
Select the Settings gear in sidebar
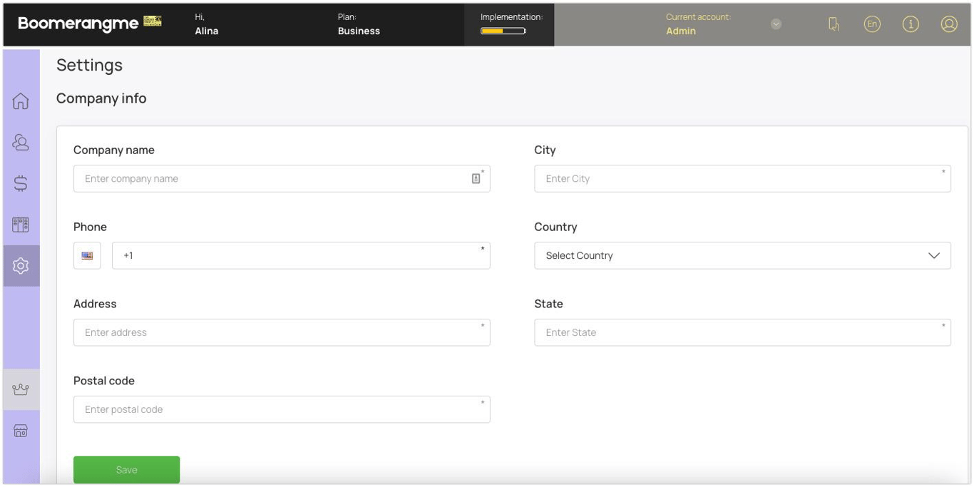coord(21,266)
